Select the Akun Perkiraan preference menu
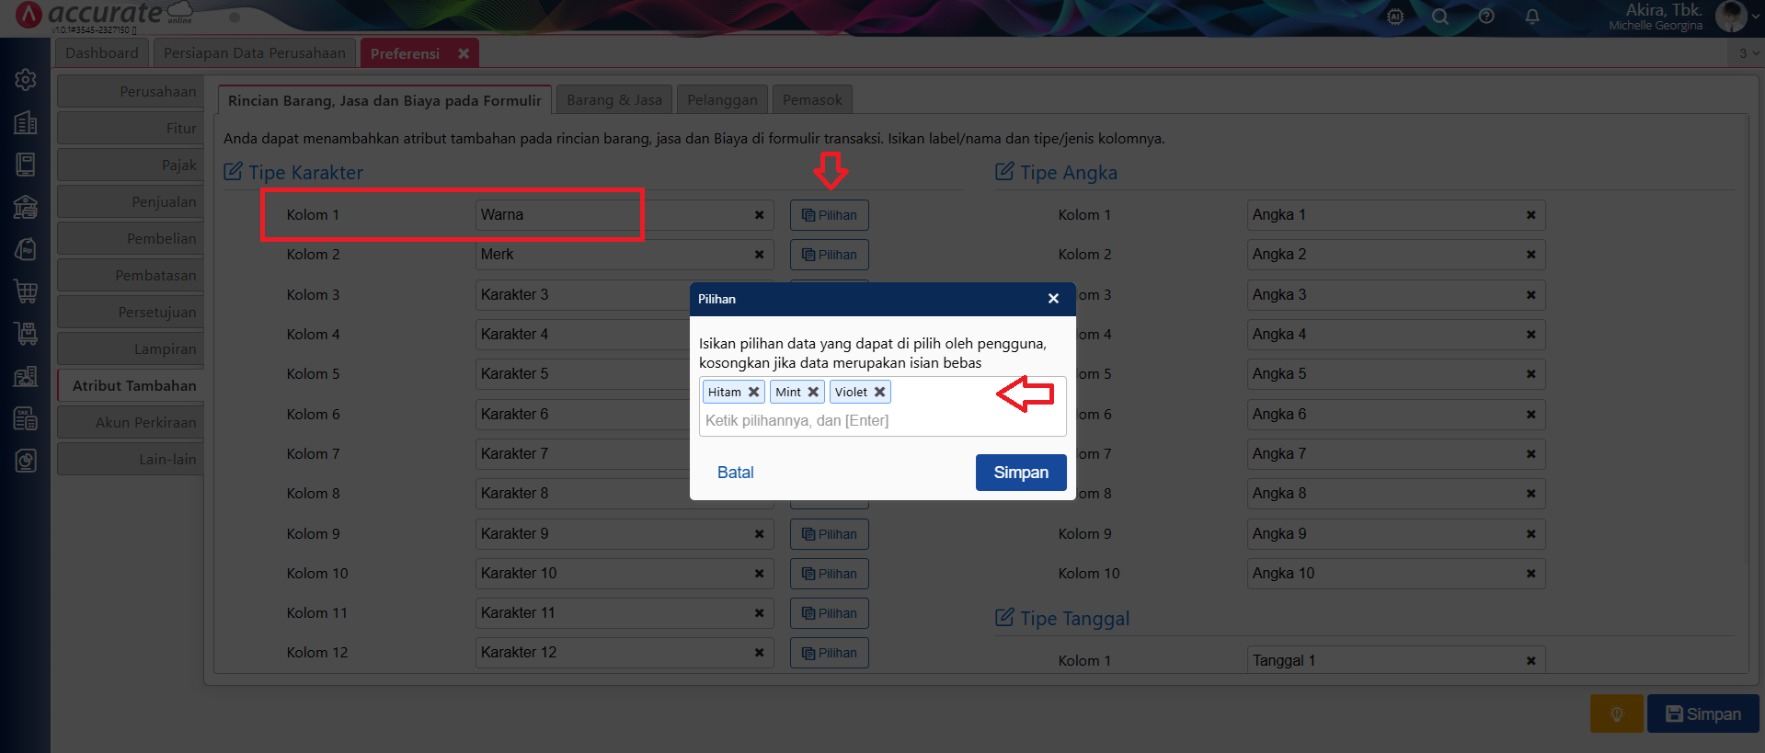The height and width of the screenshot is (753, 1765). tap(132, 423)
